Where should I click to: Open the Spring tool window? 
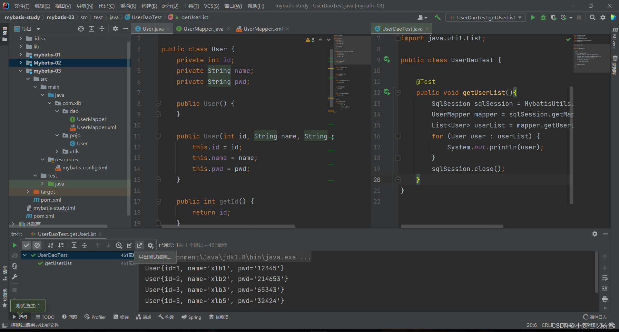191,317
